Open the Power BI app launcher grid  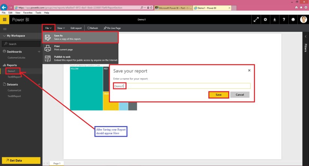tap(4, 19)
